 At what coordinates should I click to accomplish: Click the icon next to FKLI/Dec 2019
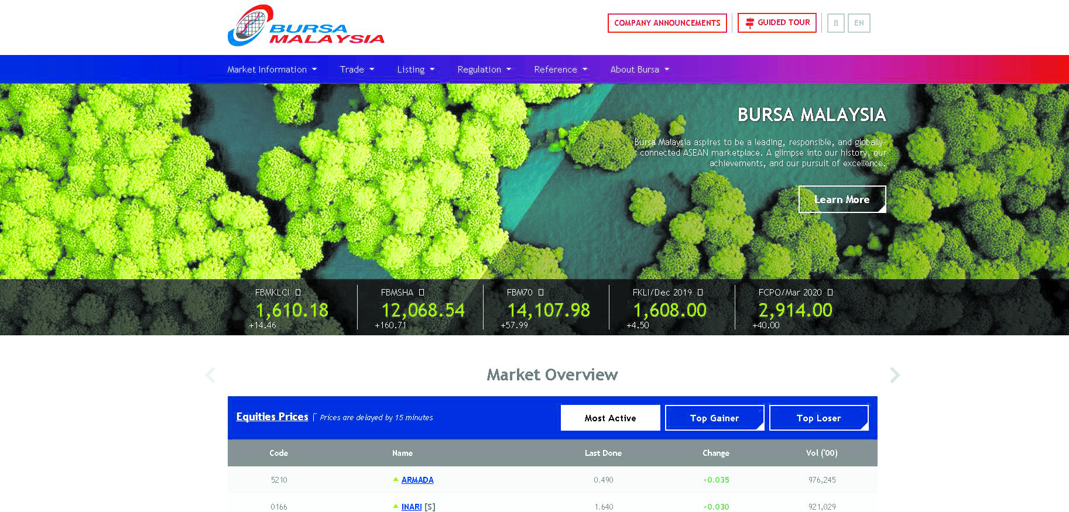[700, 292]
